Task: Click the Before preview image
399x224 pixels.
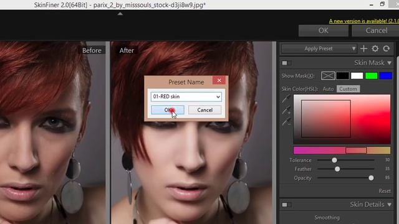Action: pos(52,133)
